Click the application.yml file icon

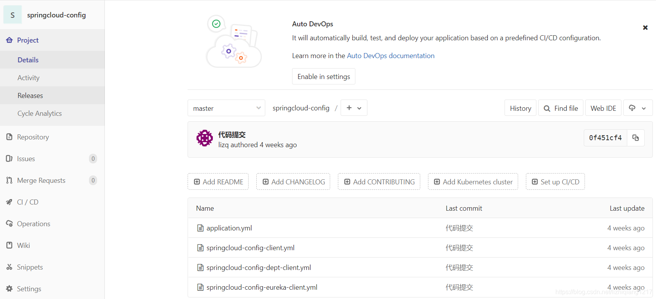pos(200,228)
